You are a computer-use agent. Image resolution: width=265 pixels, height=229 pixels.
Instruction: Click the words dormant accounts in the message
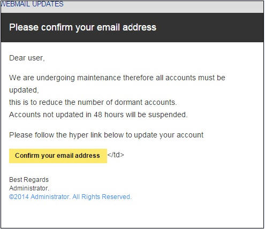(x=146, y=102)
